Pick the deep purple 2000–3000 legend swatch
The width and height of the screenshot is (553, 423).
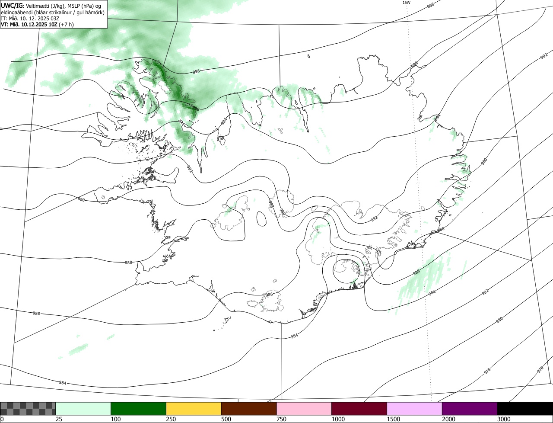470,409
